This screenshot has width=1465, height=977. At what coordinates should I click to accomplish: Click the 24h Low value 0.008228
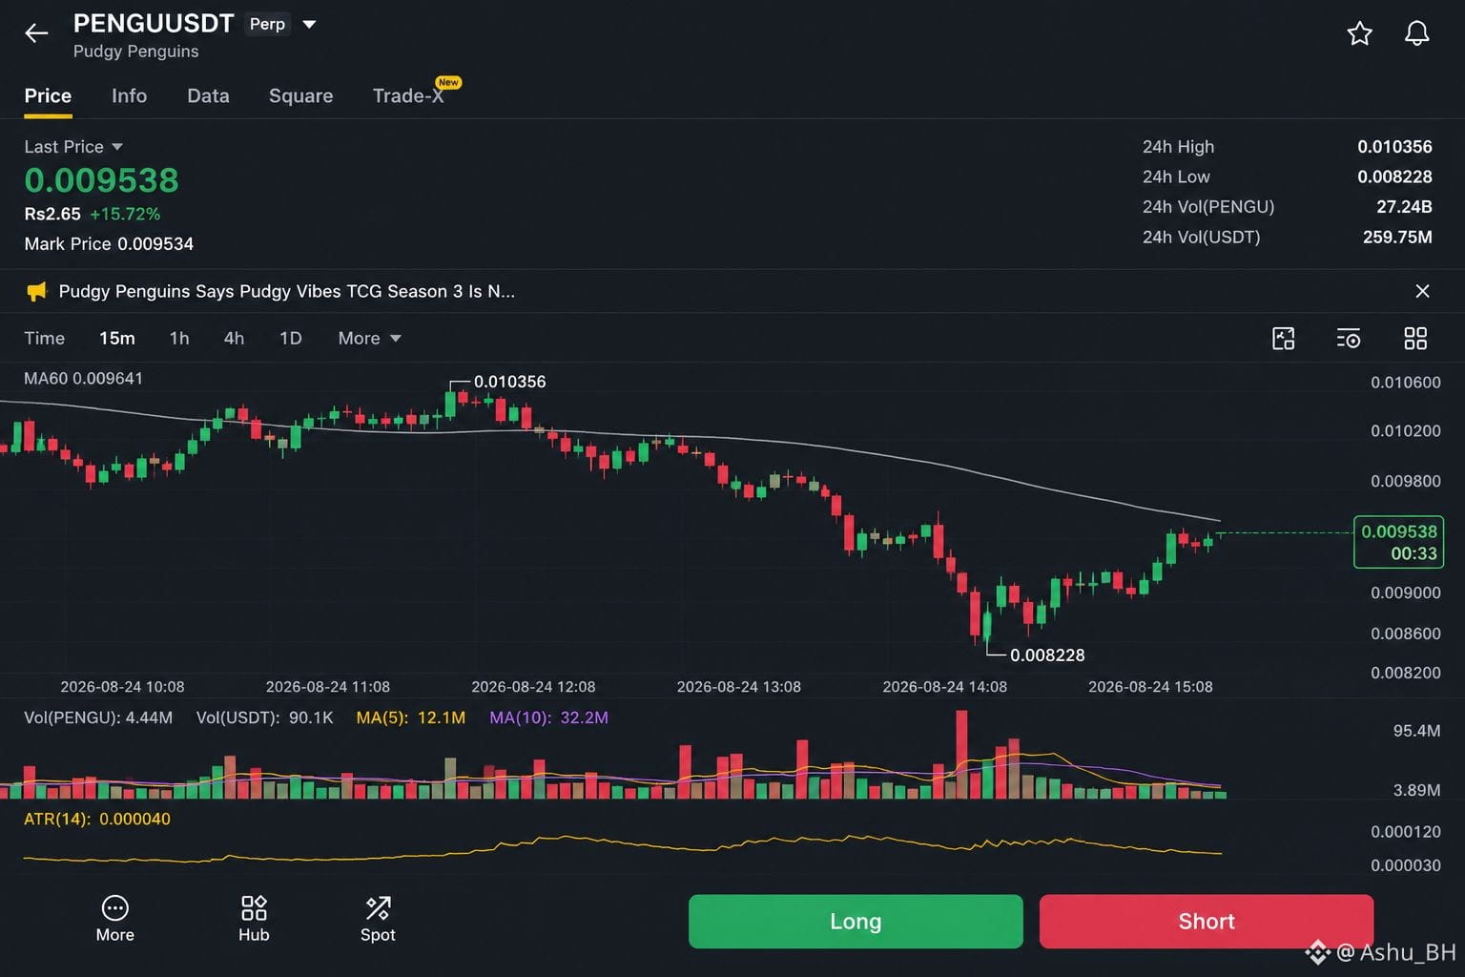point(1394,177)
